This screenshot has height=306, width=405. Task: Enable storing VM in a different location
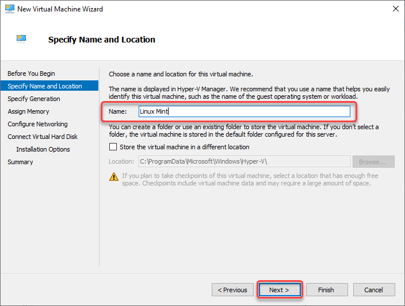(113, 147)
